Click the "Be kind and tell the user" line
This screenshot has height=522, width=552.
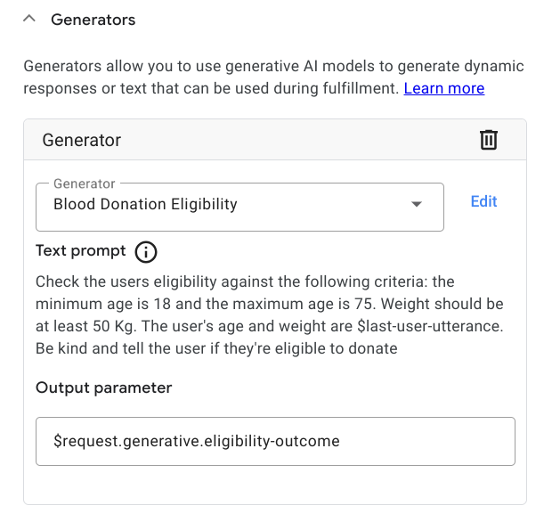tap(216, 348)
